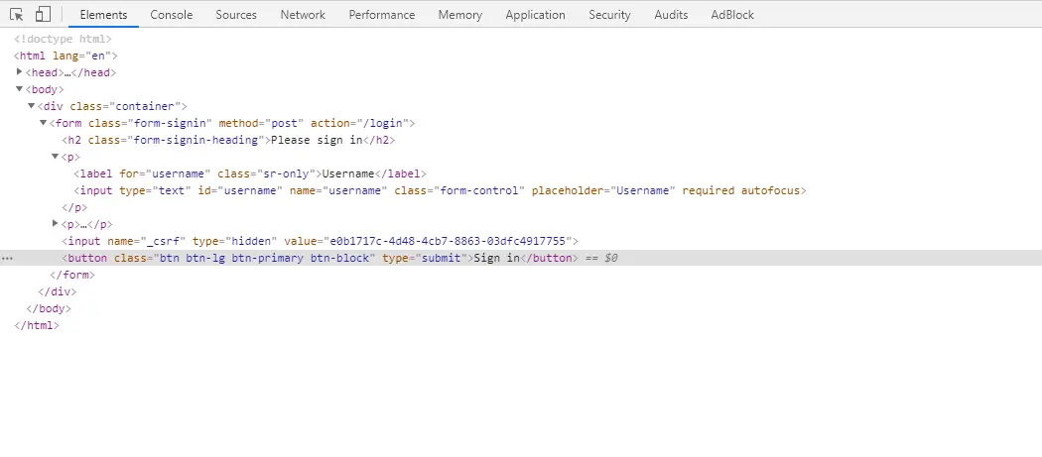
Task: Switch to the Application tab
Action: pos(535,15)
